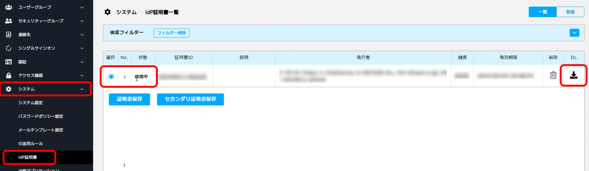
Task: Click the gear icon in page header
Action: coord(108,12)
